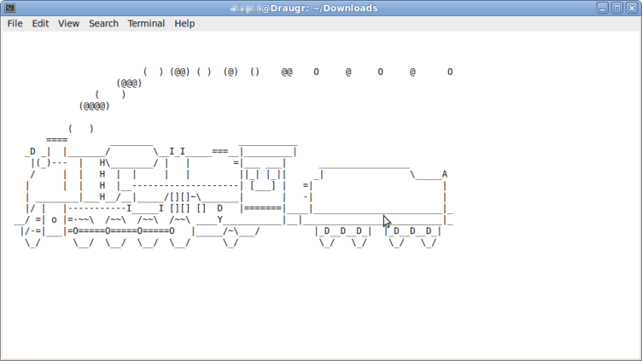642x361 pixels.
Task: Open the Search menu
Action: 103,24
